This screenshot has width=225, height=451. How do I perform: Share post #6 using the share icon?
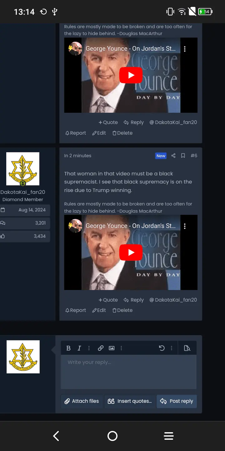tap(173, 156)
